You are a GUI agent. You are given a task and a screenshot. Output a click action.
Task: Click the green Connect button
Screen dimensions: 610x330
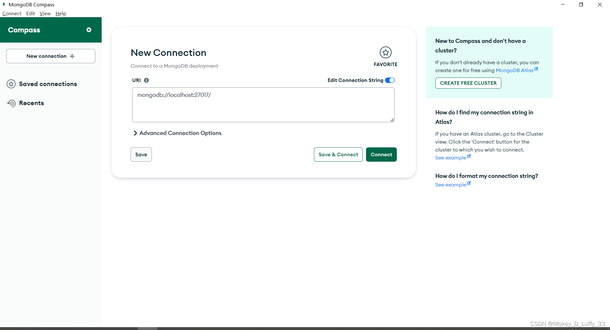coord(381,155)
